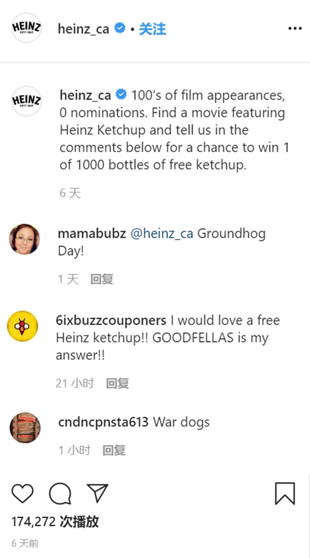Save post with the bookmark icon
Viewport: 310px width, 558px height.
click(x=285, y=494)
